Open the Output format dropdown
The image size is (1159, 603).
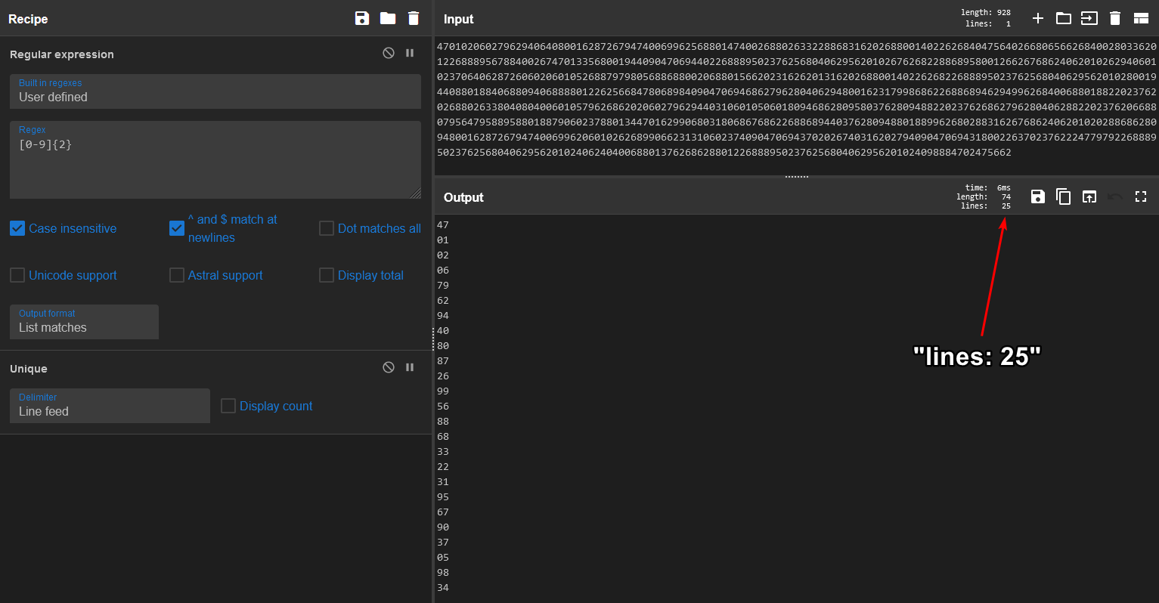coord(84,322)
